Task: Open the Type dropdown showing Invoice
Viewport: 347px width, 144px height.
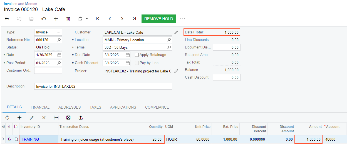Action: (x=58, y=32)
